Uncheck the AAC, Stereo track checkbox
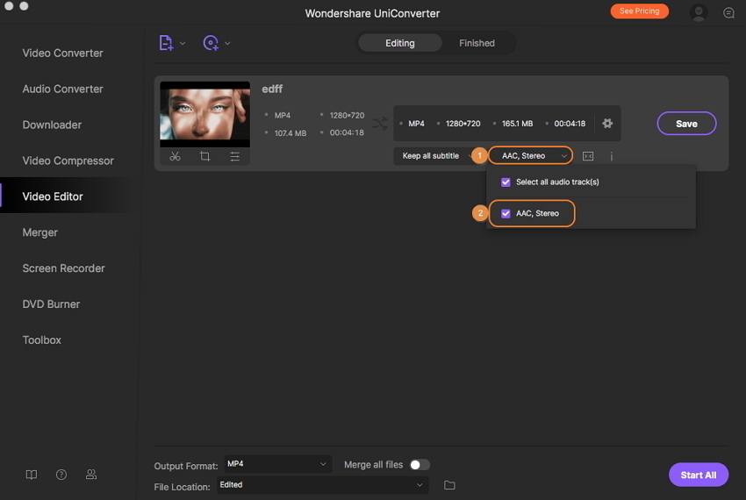746x500 pixels. (x=506, y=214)
